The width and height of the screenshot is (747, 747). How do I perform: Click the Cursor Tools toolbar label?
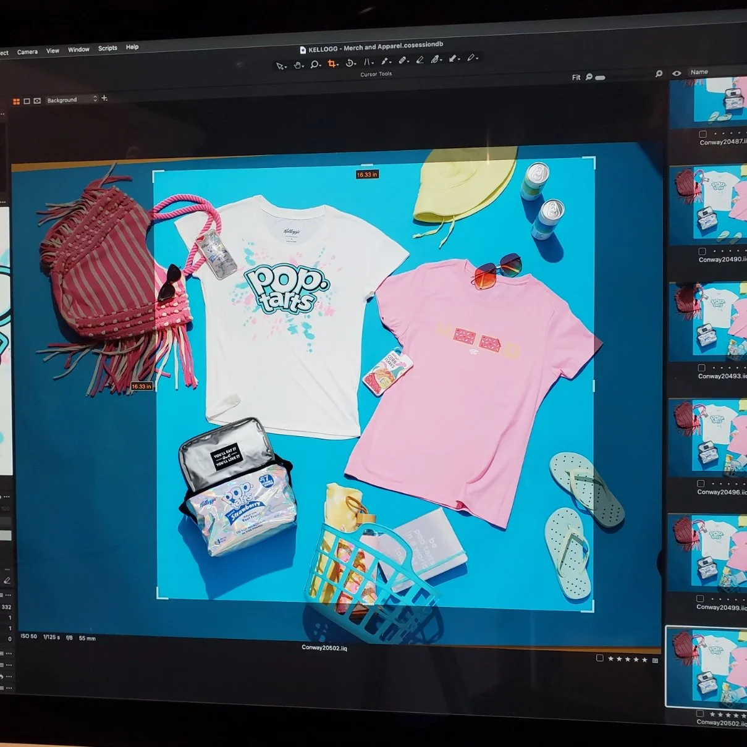pyautogui.click(x=376, y=74)
